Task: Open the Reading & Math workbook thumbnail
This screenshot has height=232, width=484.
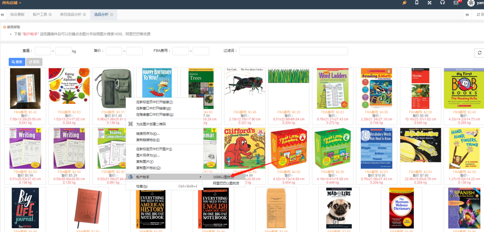Action: (x=376, y=88)
